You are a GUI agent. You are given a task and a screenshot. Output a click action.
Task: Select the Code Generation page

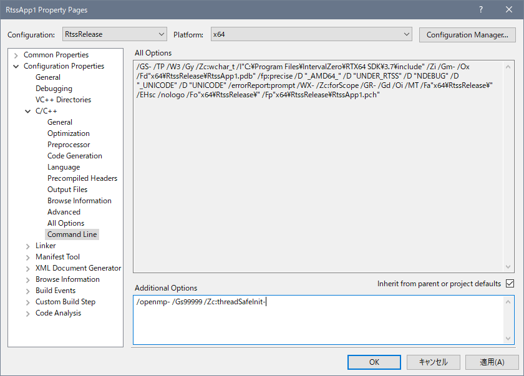coord(75,155)
